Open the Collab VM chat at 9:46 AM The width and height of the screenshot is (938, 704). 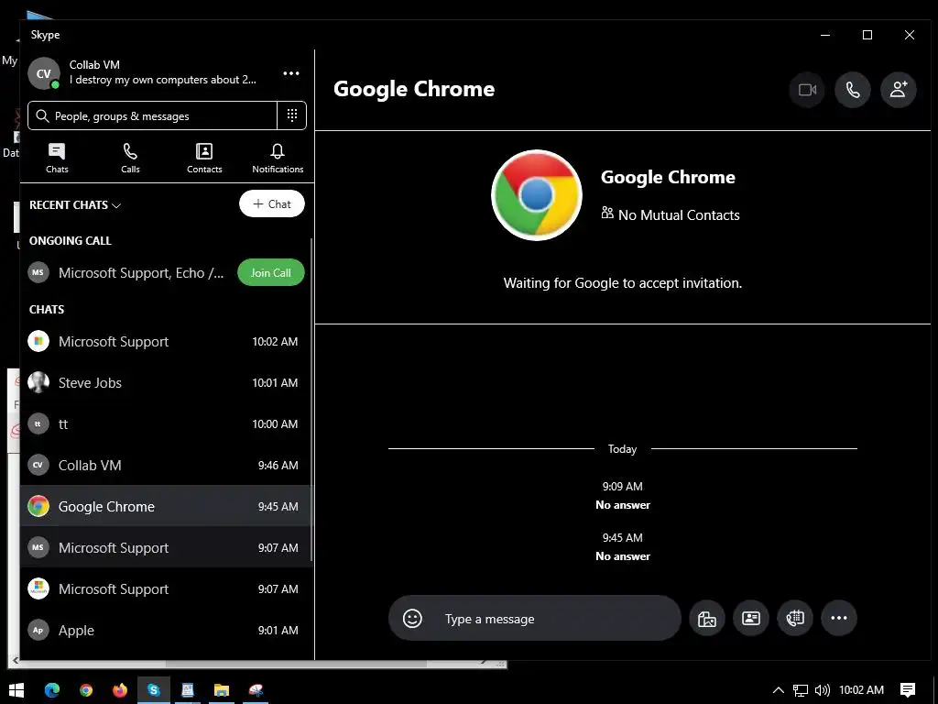tap(166, 465)
